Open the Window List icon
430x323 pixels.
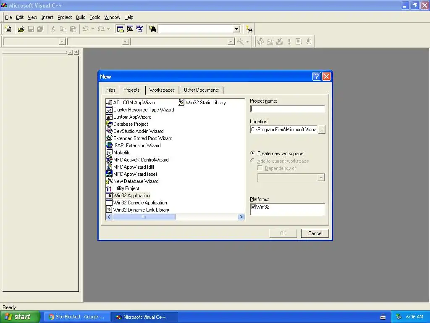(139, 29)
